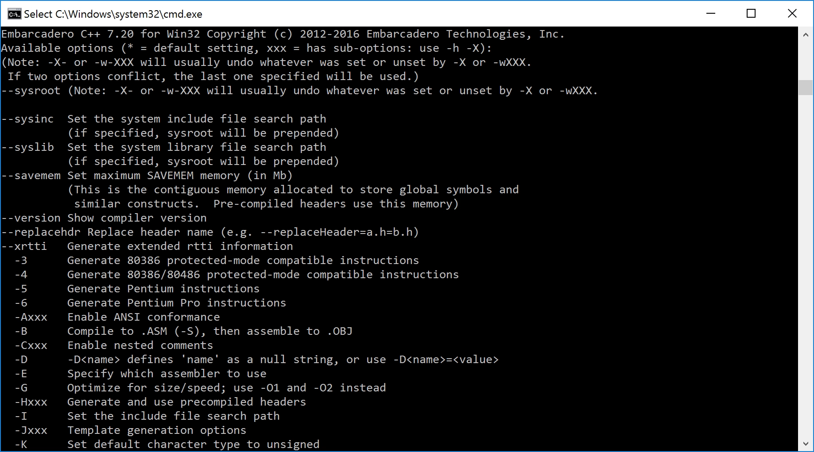
Task: Click the --xrtti extended rtti information line
Action: pyautogui.click(x=146, y=246)
